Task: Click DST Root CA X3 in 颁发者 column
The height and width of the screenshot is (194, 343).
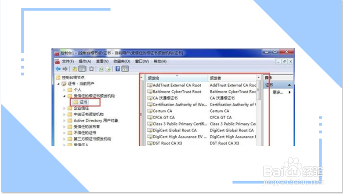Action: [225, 143]
